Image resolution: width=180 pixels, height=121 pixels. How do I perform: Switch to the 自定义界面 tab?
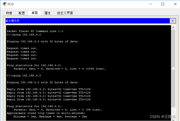[65, 13]
